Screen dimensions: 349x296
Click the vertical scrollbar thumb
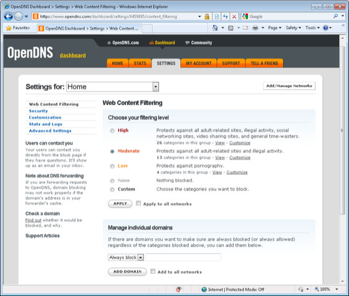342,130
